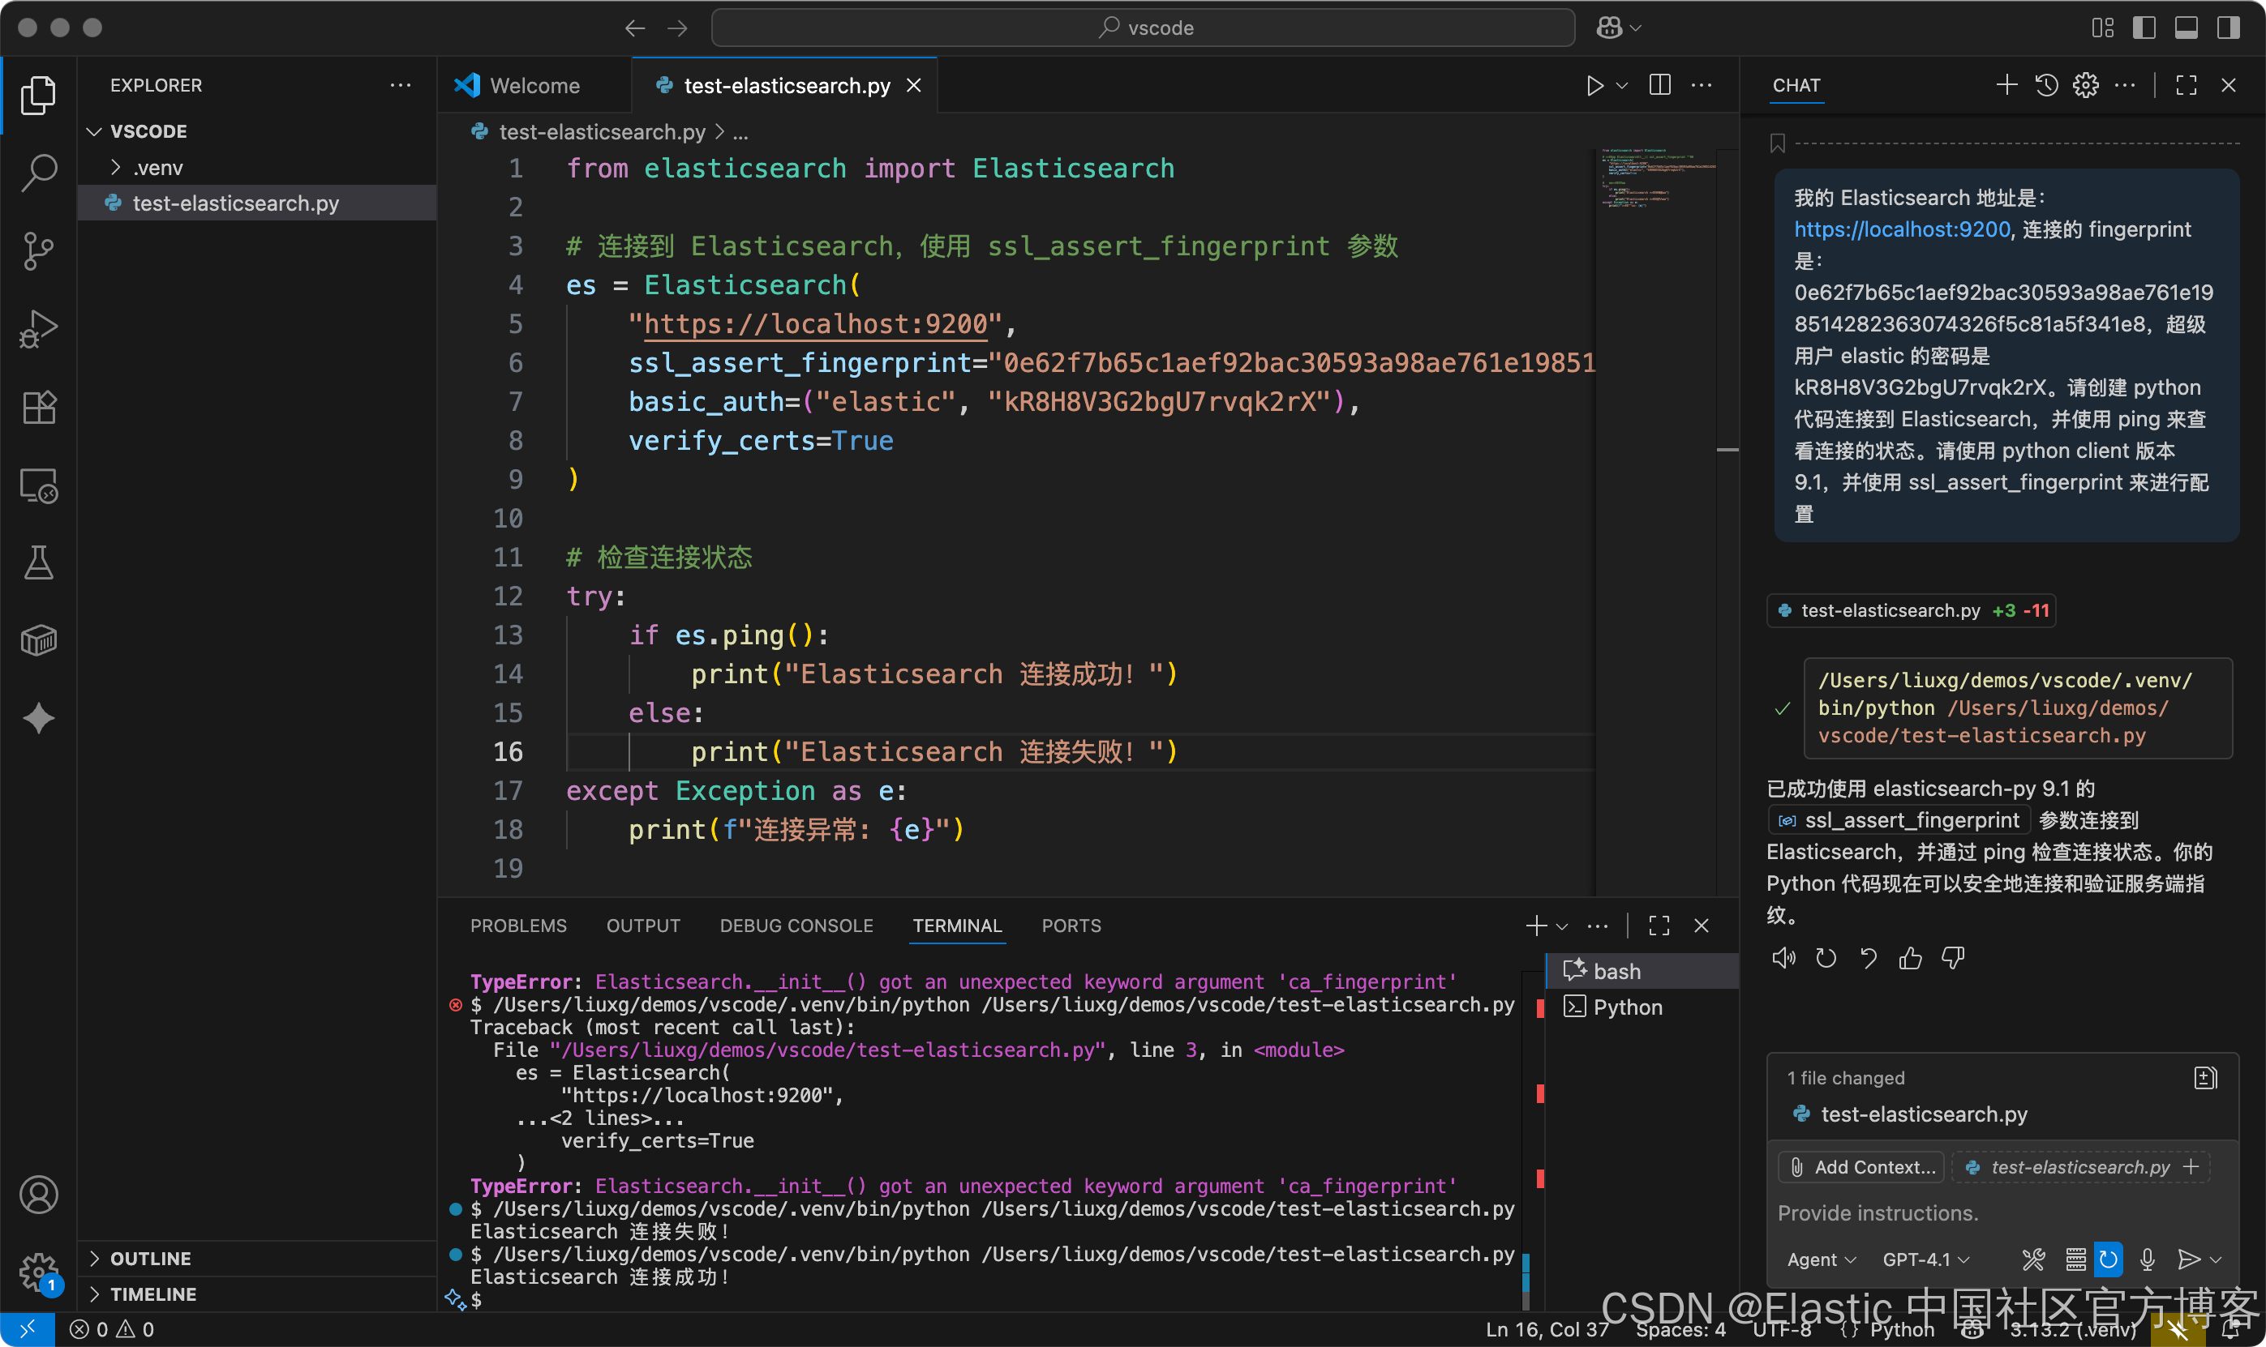Show chat history
This screenshot has height=1347, width=2266.
[2046, 85]
